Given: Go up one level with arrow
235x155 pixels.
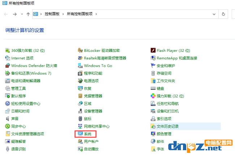Looking at the screenshot, I should pyautogui.click(x=28, y=14).
